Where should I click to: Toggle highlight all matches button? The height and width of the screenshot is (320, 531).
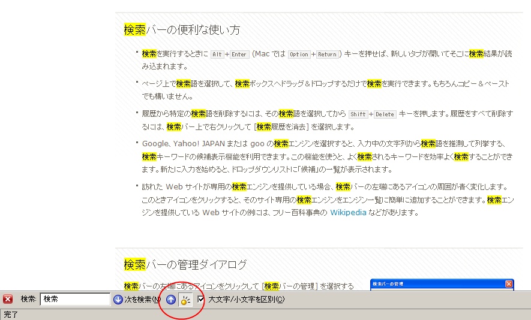tap(185, 300)
